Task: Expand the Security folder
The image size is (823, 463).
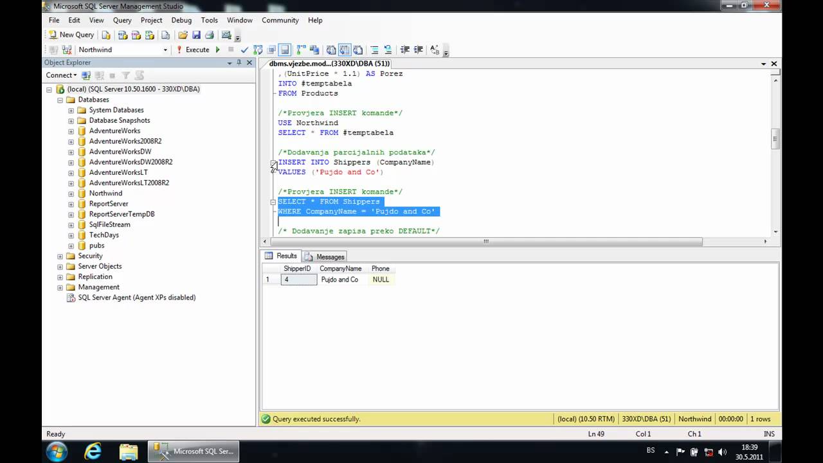Action: pos(60,256)
